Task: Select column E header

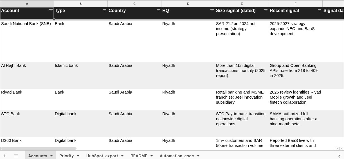Action: click(x=242, y=4)
